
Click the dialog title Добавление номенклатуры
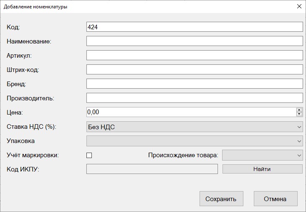(x=37, y=7)
